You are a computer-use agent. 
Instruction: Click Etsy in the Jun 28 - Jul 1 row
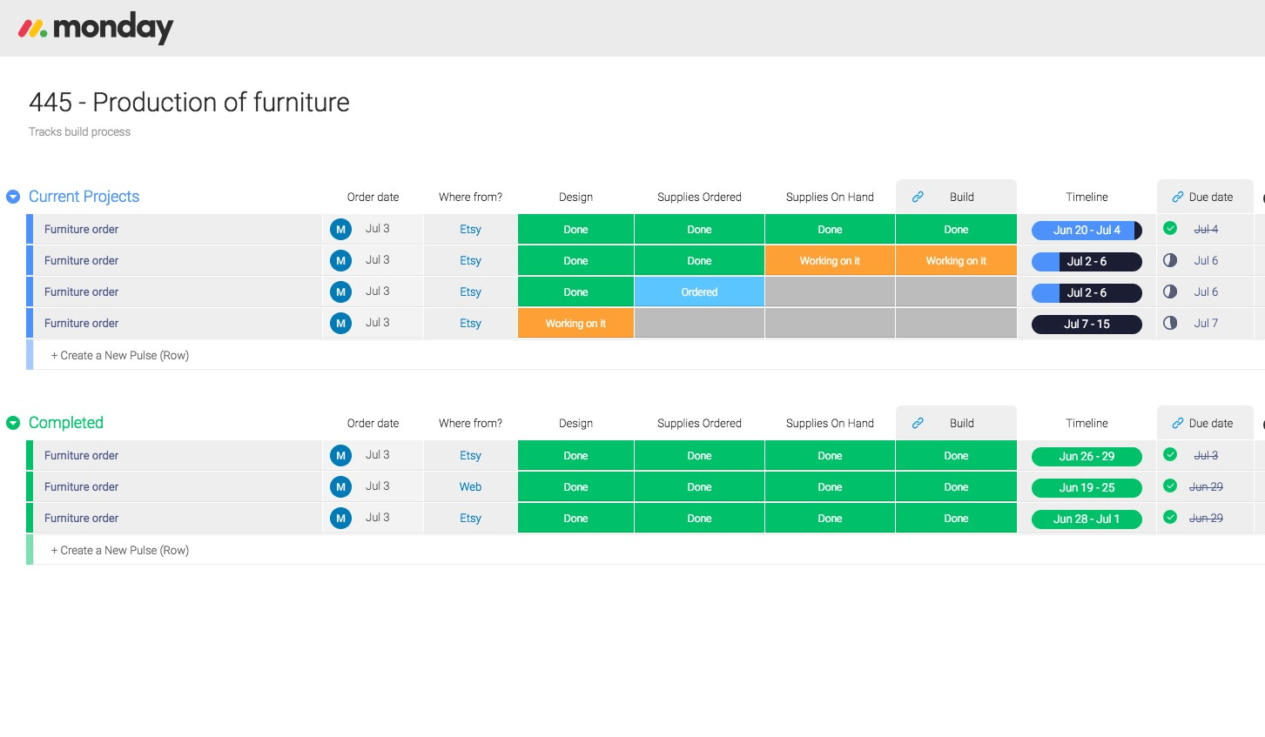pyautogui.click(x=470, y=519)
